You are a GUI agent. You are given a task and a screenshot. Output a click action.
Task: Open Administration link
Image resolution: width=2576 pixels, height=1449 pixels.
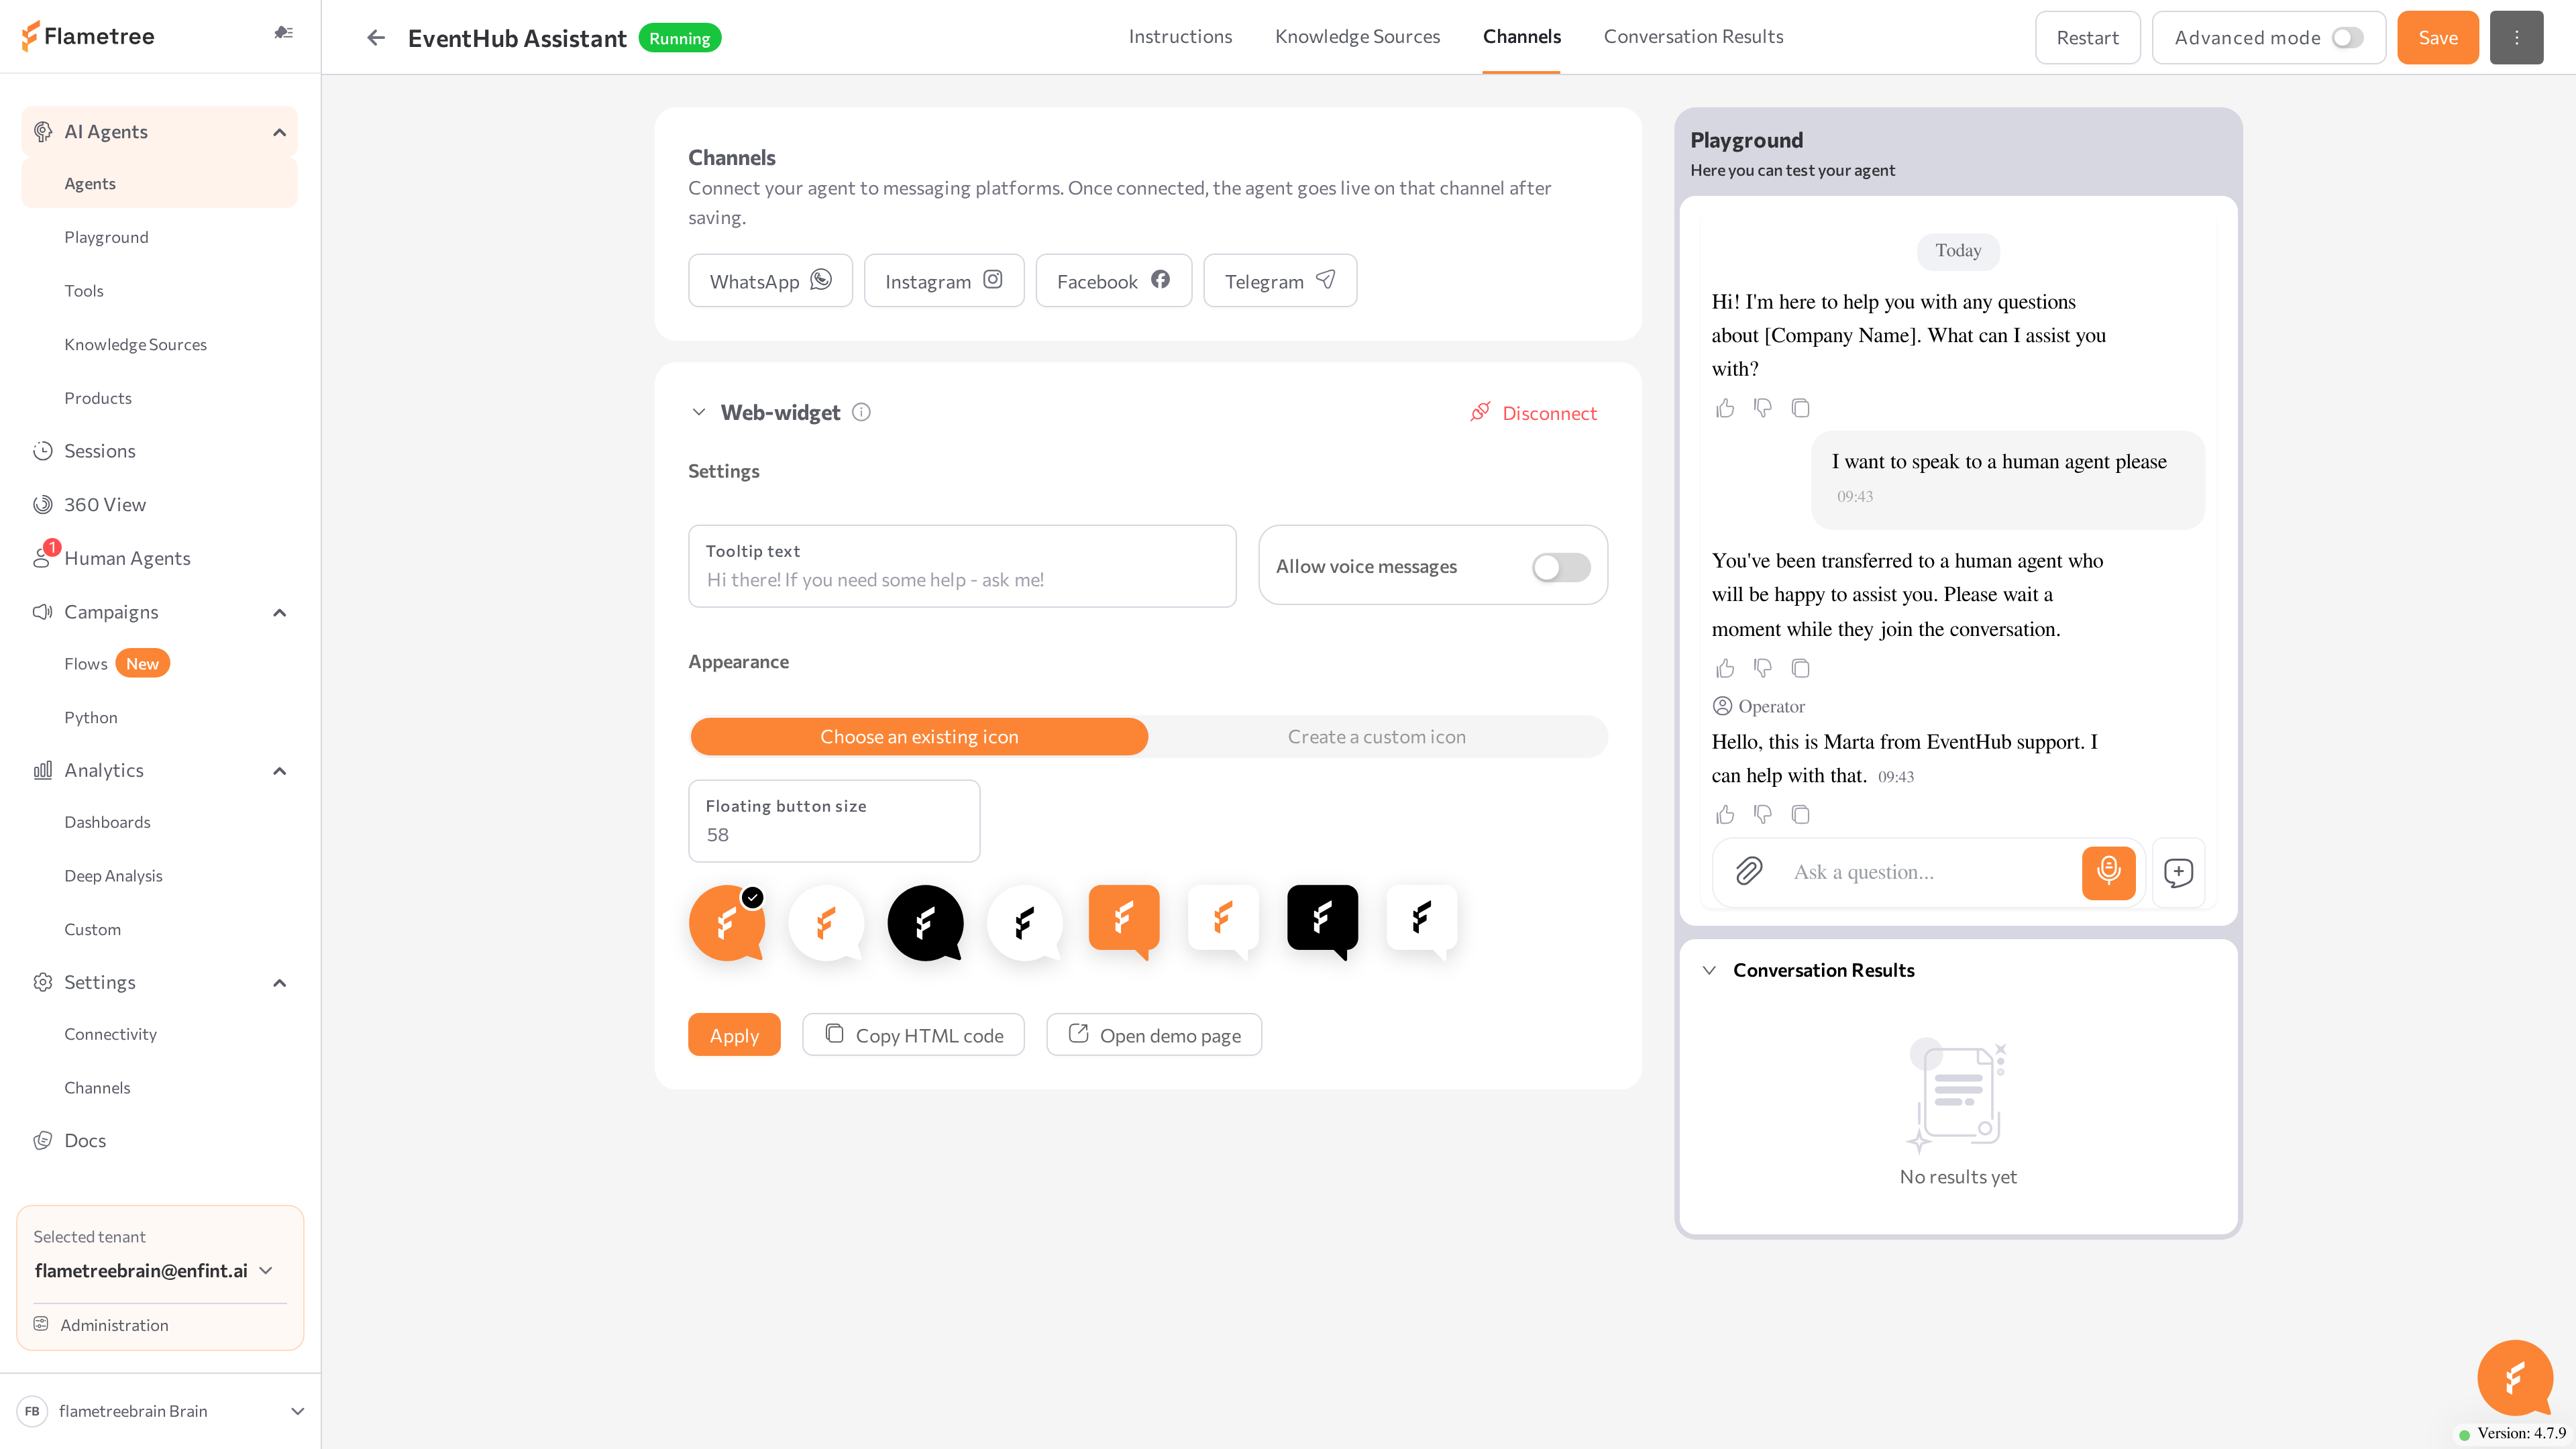(114, 1325)
